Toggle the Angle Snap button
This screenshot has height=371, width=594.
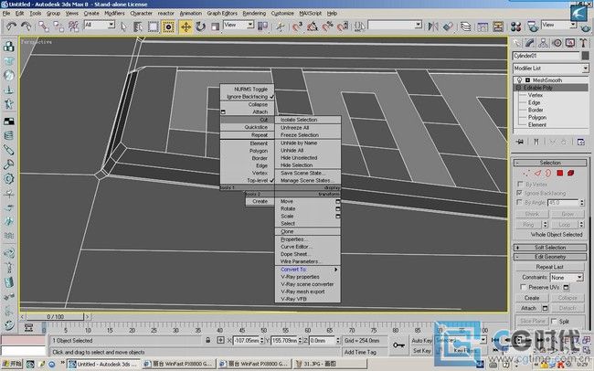(313, 26)
